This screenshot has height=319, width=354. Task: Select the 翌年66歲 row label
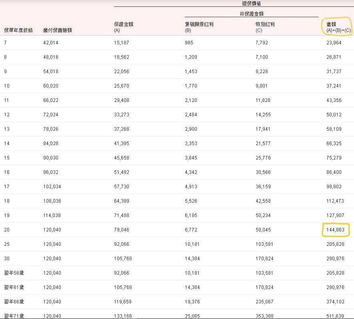(14, 302)
